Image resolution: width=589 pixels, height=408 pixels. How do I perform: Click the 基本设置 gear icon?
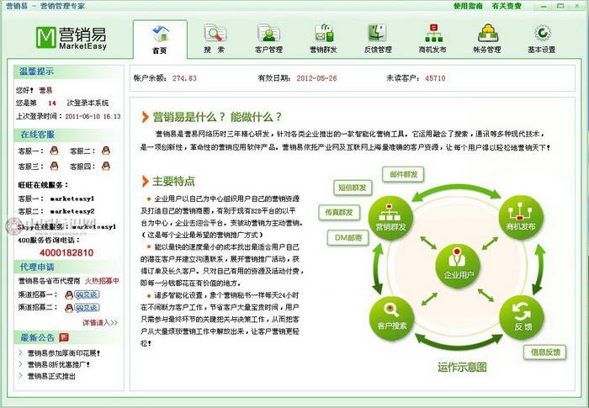point(542,33)
